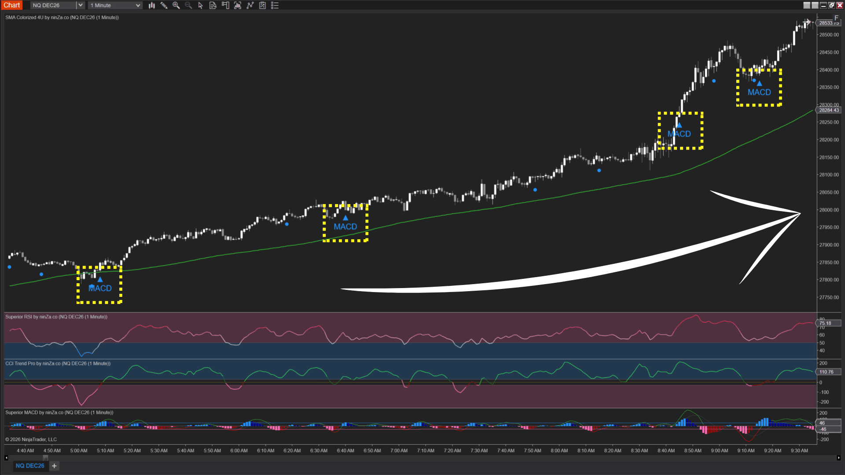Click the CCI Trend Pro by ninZa.co panel label
The width and height of the screenshot is (845, 475).
point(58,363)
